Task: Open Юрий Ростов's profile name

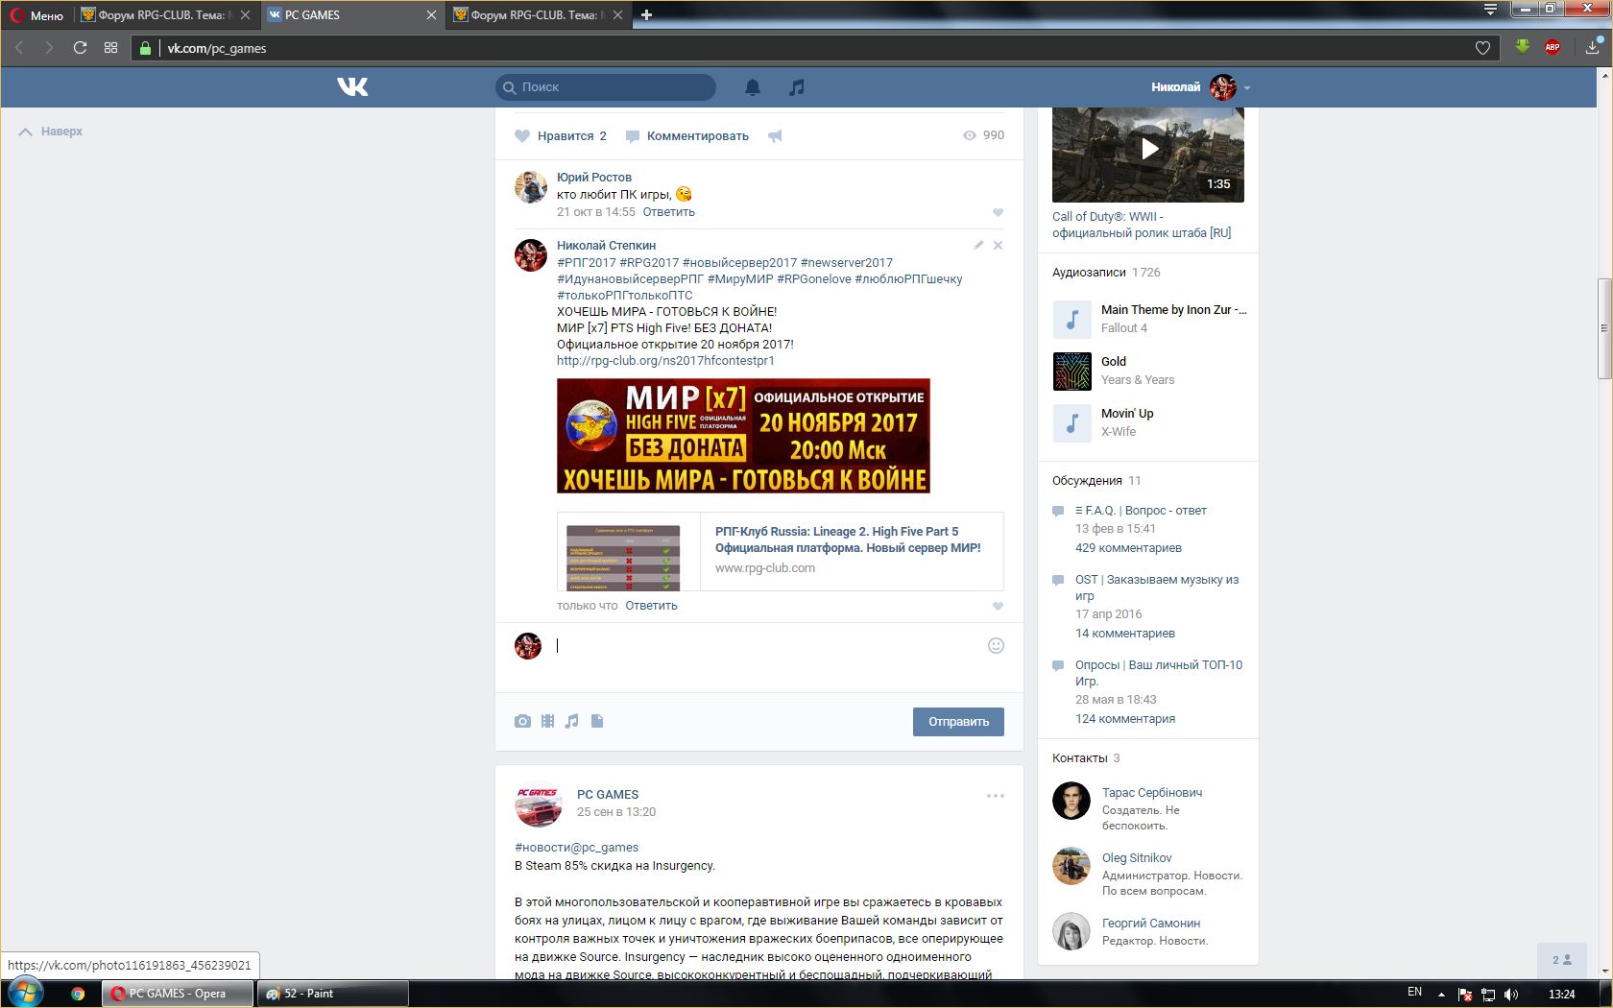Action: [x=594, y=178]
